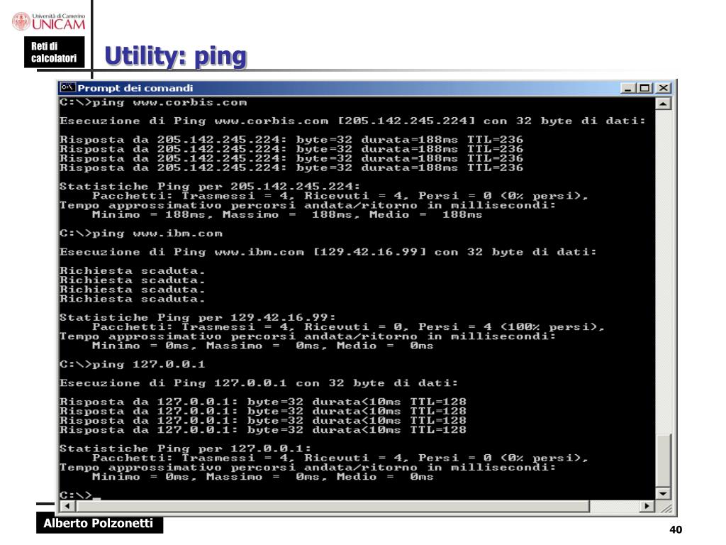This screenshot has height=545, width=726.
Task: Click the vertical scrollbar up arrow
Action: [x=663, y=104]
